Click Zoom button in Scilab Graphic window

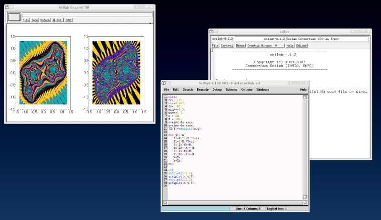point(35,20)
